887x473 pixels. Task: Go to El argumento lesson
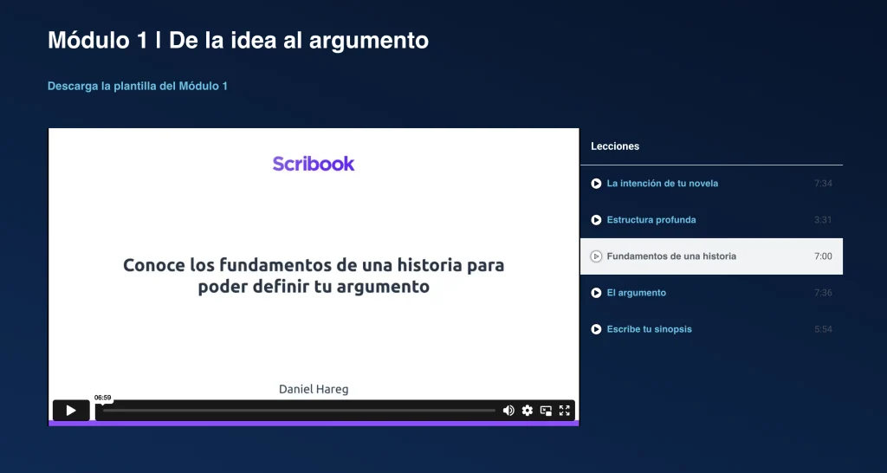[x=636, y=293]
